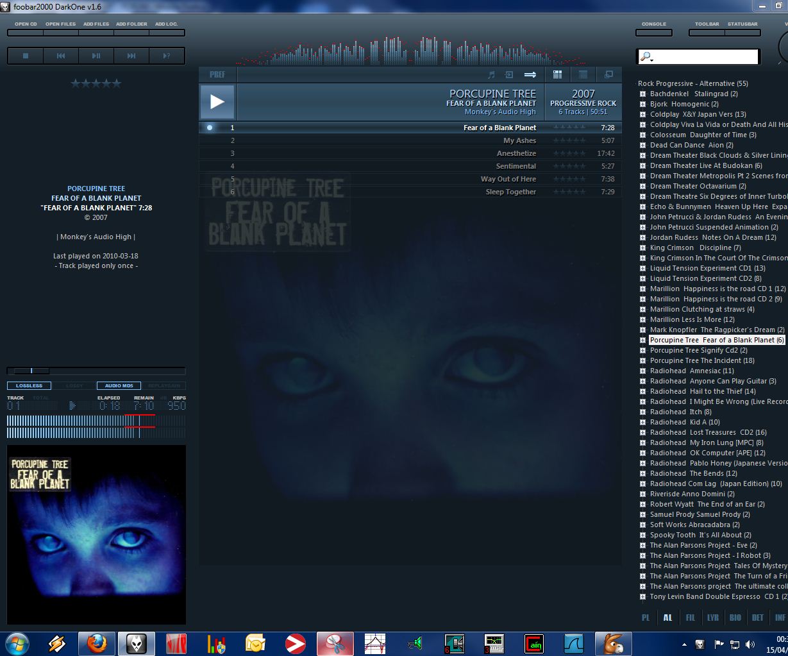Select "Rock Progressive - Alternative (55)" root item
The height and width of the screenshot is (656, 788).
tap(693, 84)
